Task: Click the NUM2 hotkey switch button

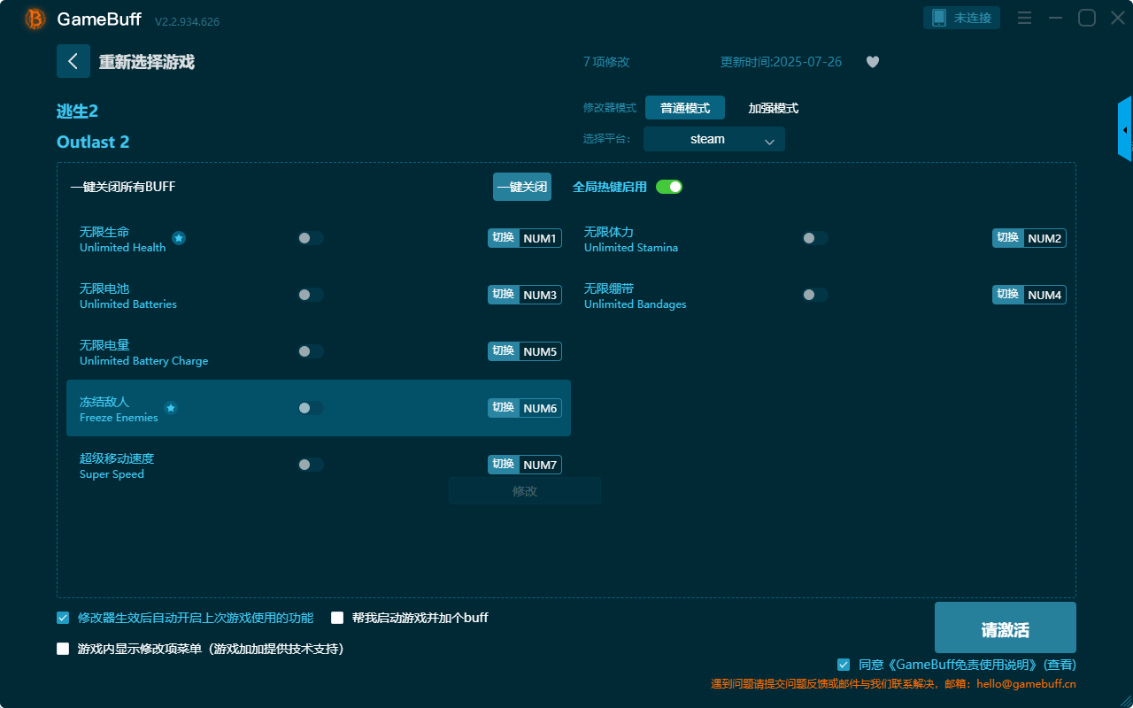Action: [1029, 238]
